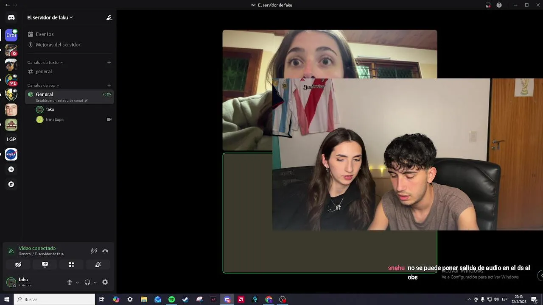Viewport: 543px width, 305px height.
Task: Explore servers via compass icon
Action: click(11, 184)
